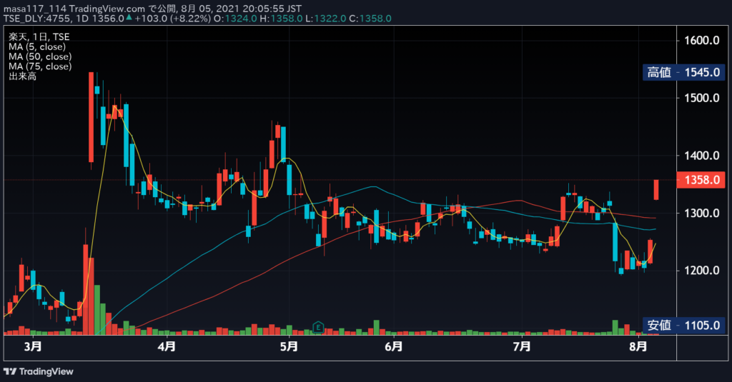Click the latest red candlestick near 1358
Viewport: 732px width, 382px height.
[656, 189]
